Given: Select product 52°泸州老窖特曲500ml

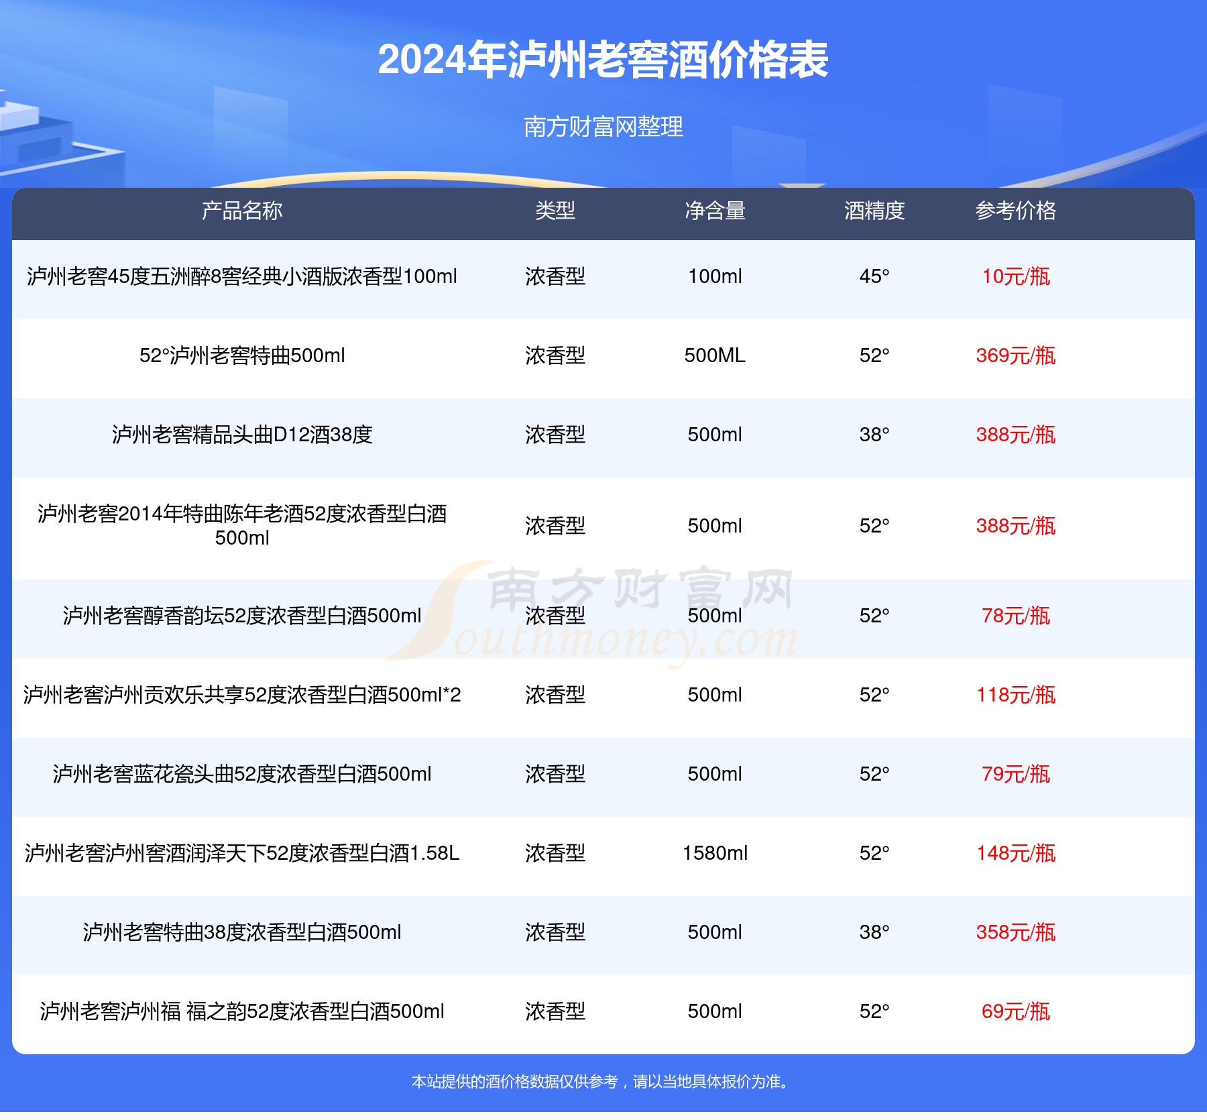Looking at the screenshot, I should tap(242, 355).
